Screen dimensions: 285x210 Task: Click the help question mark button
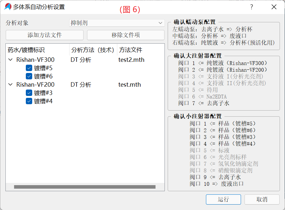coord(252,7)
